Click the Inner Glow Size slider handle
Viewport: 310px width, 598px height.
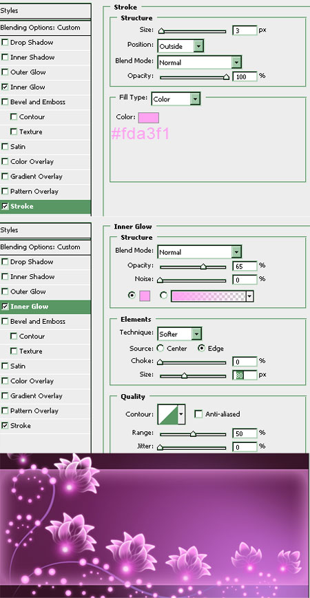pyautogui.click(x=184, y=376)
